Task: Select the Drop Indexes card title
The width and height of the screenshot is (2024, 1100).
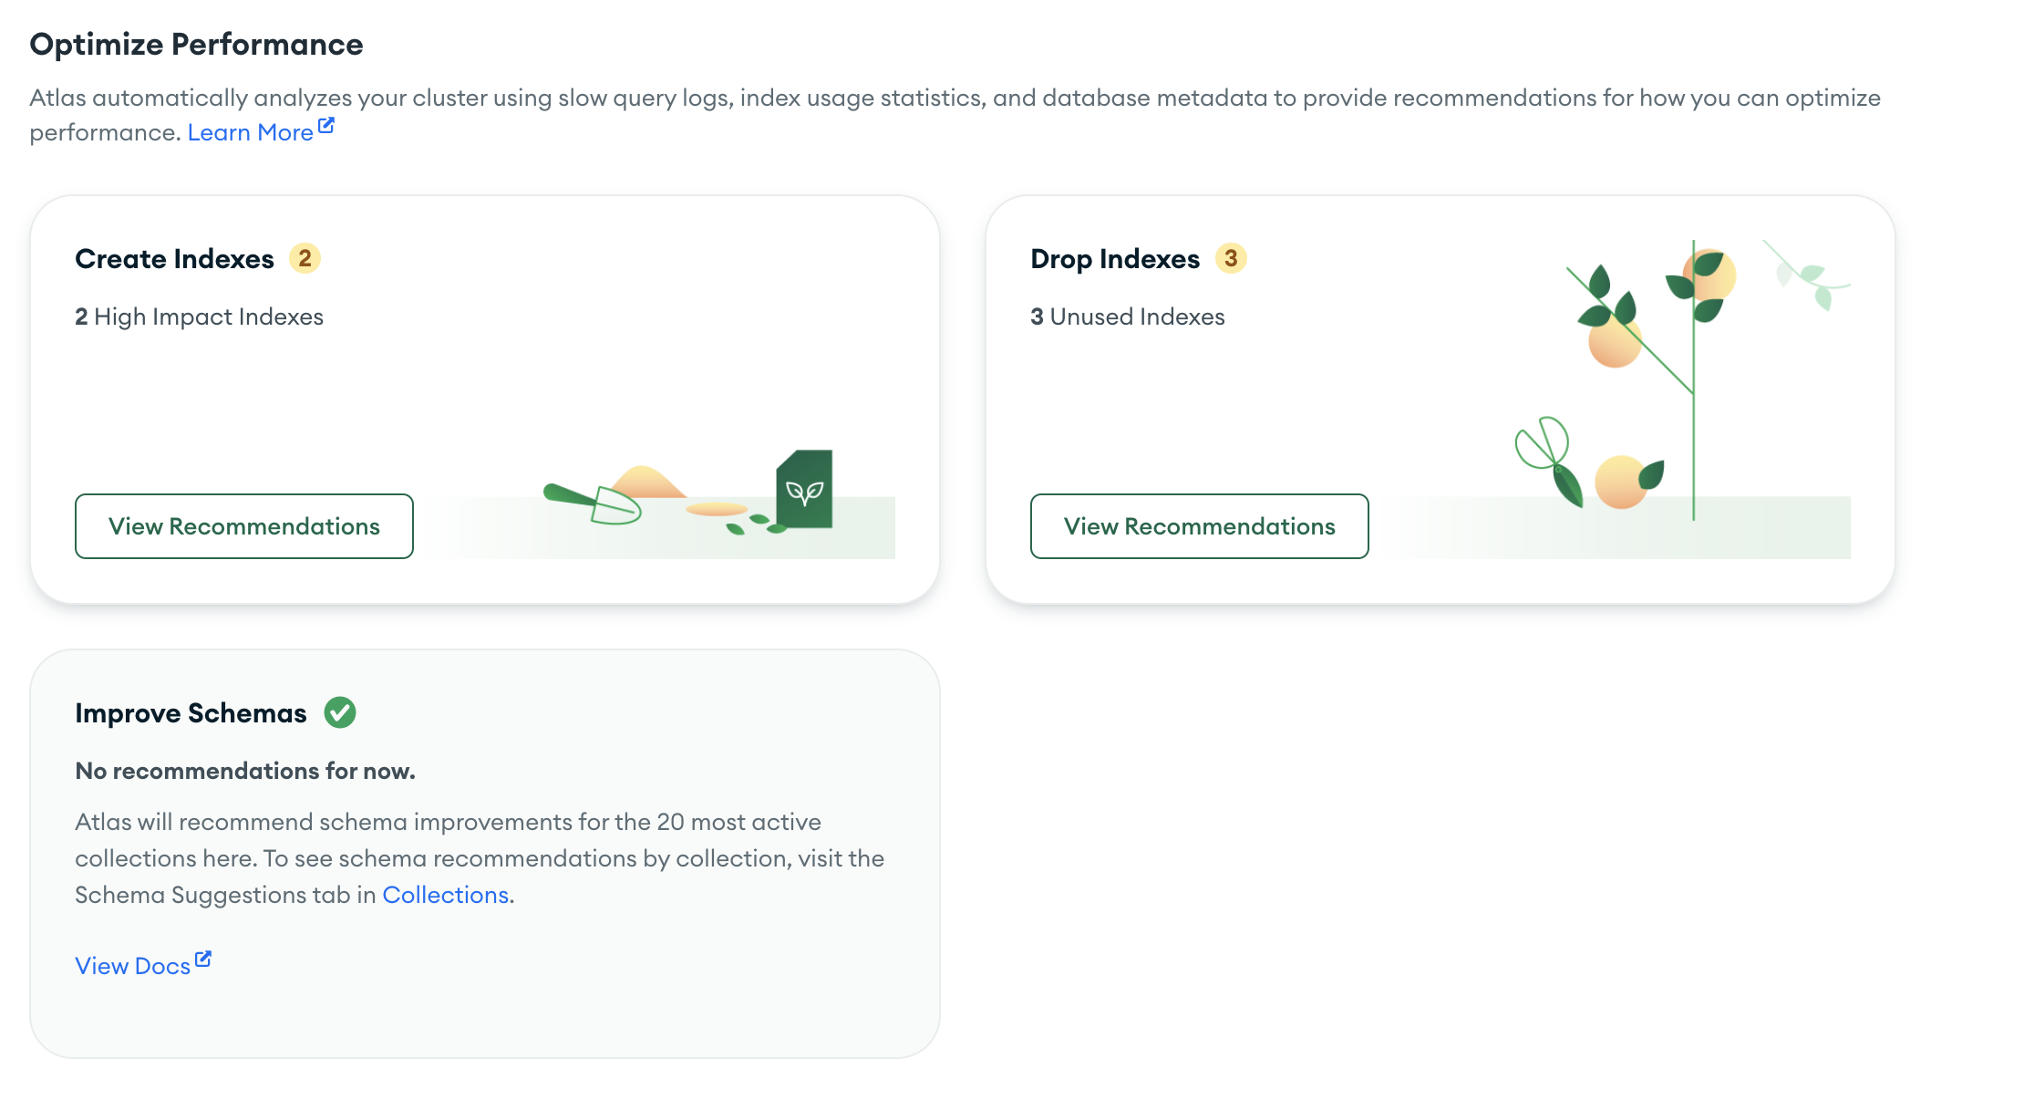Action: click(x=1115, y=259)
